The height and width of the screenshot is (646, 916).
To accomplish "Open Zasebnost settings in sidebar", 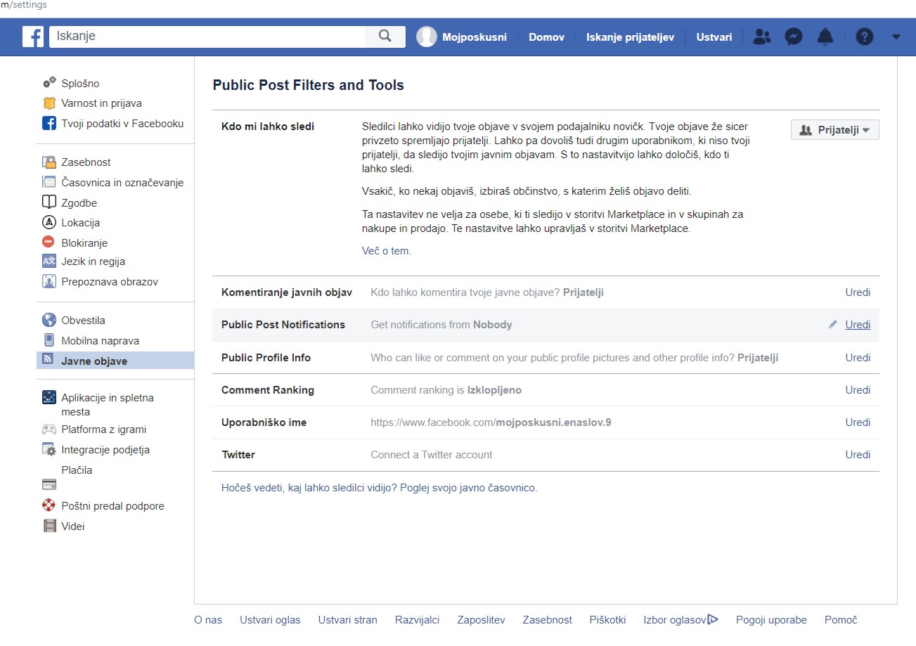I will pos(86,162).
